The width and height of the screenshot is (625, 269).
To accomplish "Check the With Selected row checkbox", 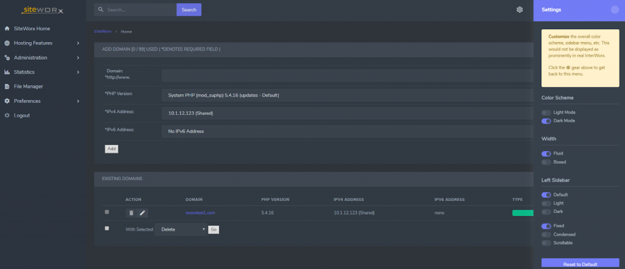I will [x=107, y=228].
